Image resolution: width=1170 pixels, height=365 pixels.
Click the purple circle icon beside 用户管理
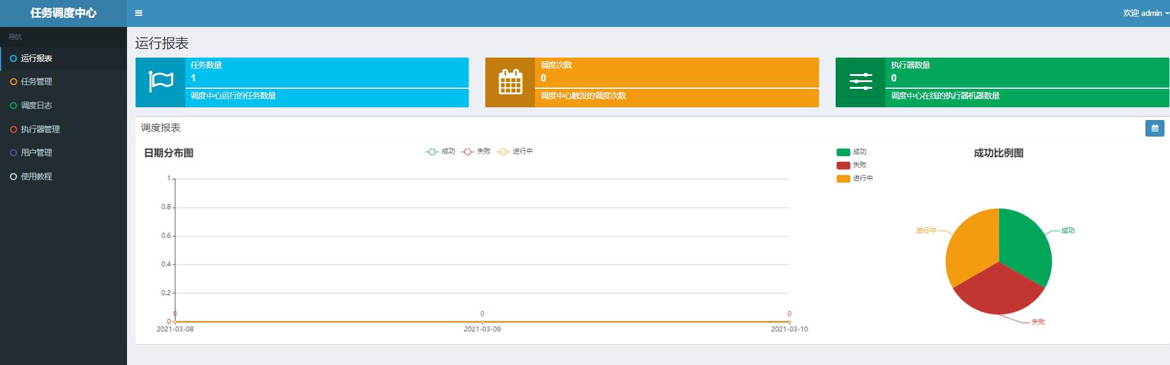tap(13, 153)
